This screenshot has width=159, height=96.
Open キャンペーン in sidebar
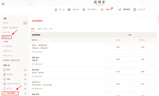(x=8, y=56)
